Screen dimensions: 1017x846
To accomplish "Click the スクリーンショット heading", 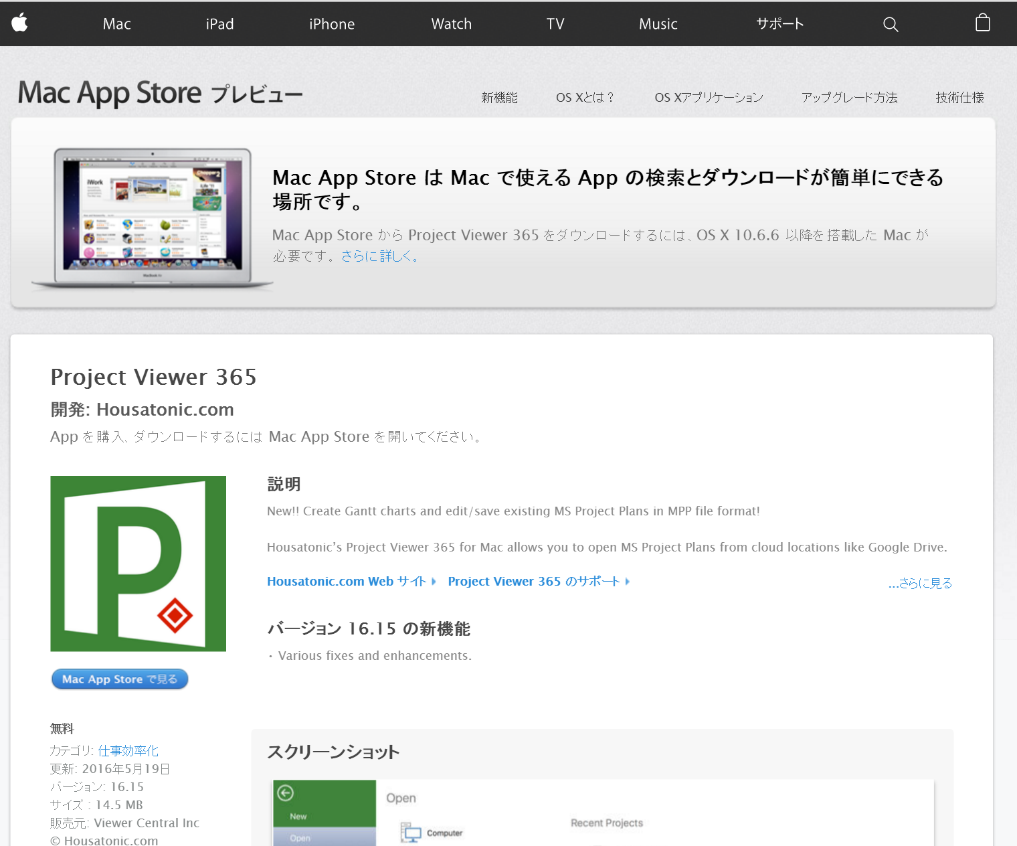I will 333,752.
